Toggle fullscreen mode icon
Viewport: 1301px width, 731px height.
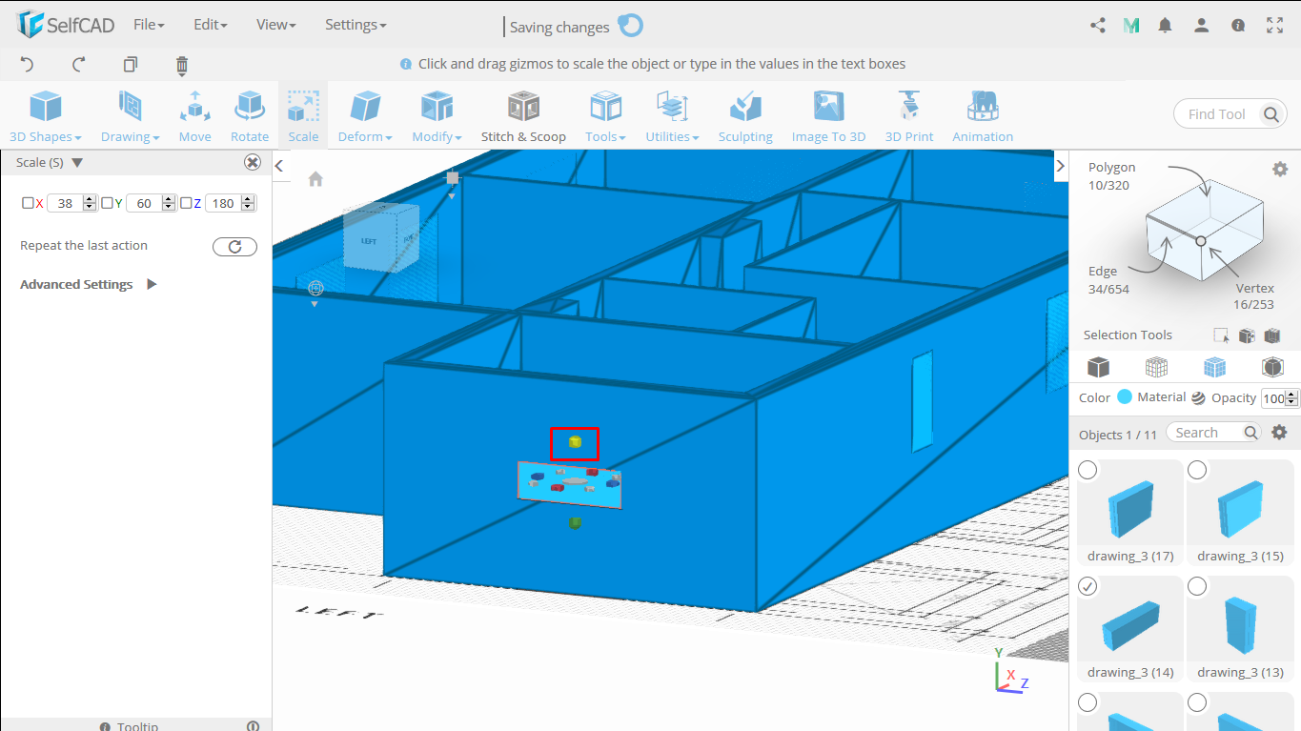pyautogui.click(x=1275, y=26)
